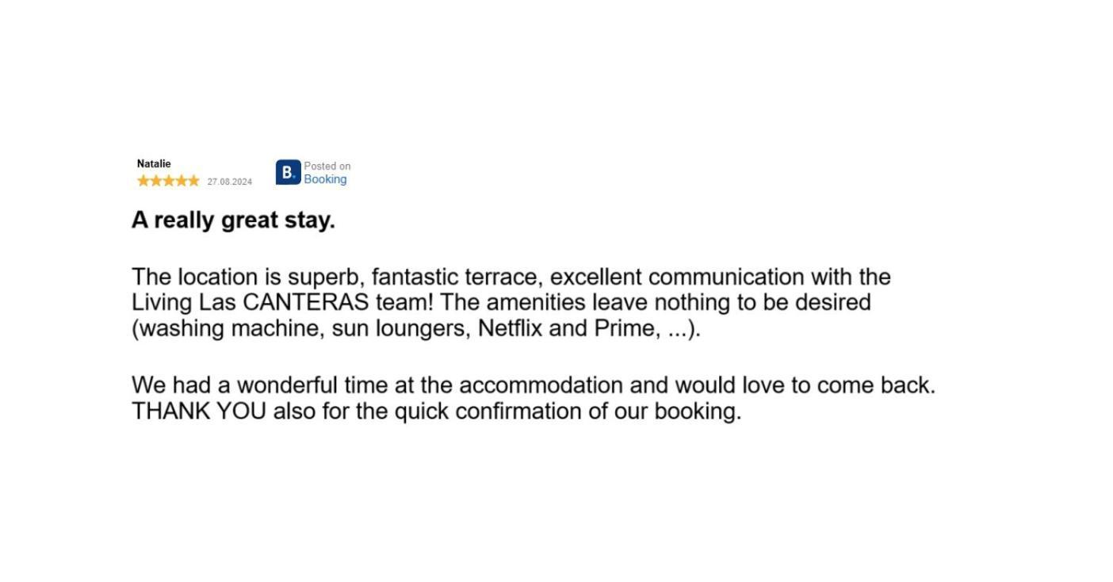Click the words 'THANK YOU'
The width and height of the screenshot is (1113, 582).
pyautogui.click(x=199, y=411)
